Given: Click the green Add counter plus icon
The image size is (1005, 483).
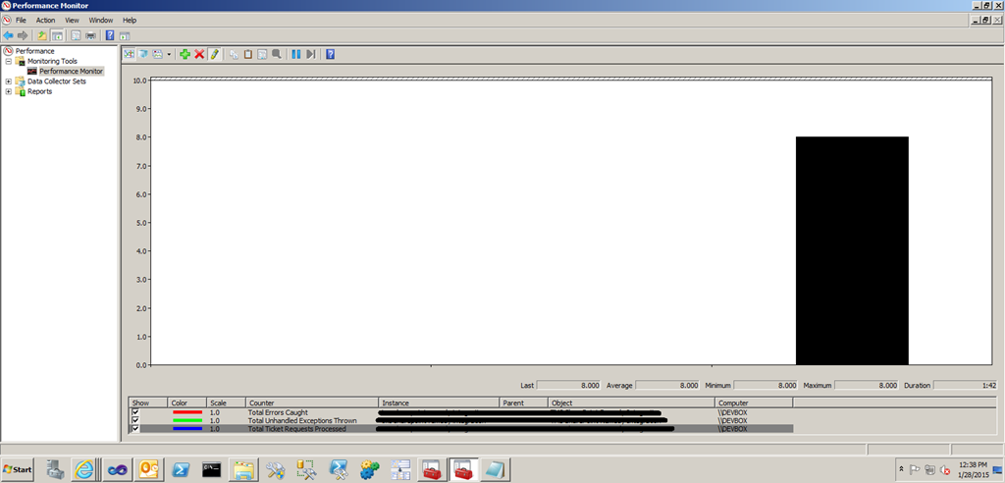Looking at the screenshot, I should pos(185,54).
